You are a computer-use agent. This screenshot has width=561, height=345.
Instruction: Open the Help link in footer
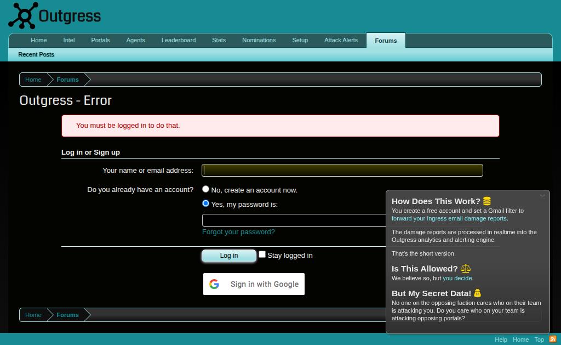[501, 340]
